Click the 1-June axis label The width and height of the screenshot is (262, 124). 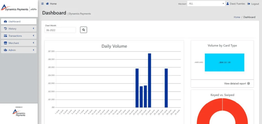(57, 112)
